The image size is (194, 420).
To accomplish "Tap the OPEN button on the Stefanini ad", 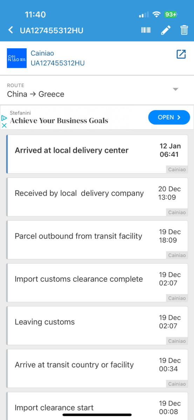I will [169, 117].
